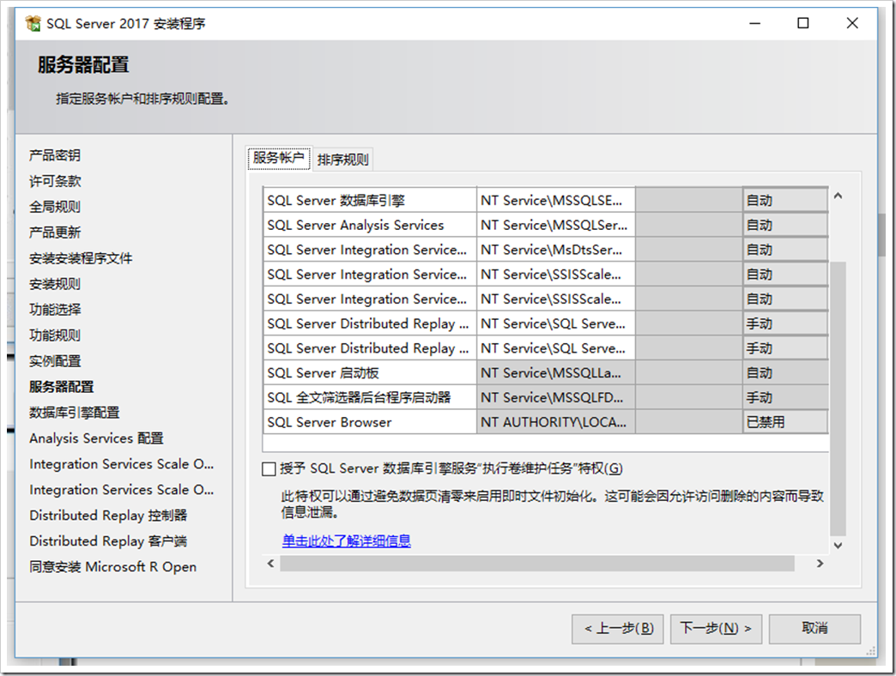Switch to the 服务帐户 tab
The height and width of the screenshot is (676, 896).
279,158
